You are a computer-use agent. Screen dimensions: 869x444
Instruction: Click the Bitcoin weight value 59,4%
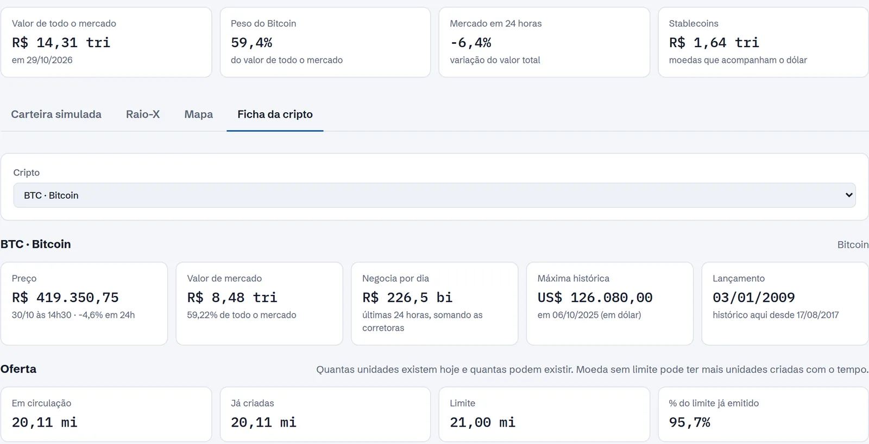(x=251, y=42)
